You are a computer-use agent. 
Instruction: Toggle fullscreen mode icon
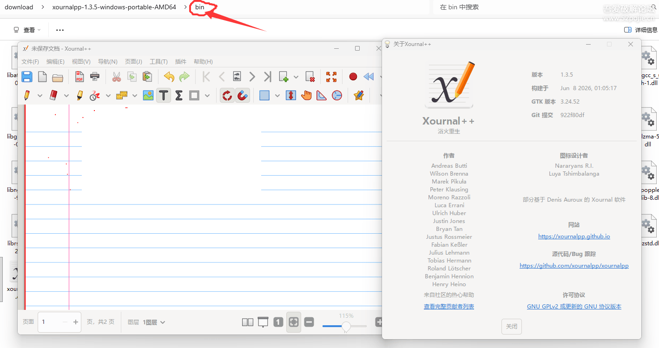pyautogui.click(x=331, y=77)
